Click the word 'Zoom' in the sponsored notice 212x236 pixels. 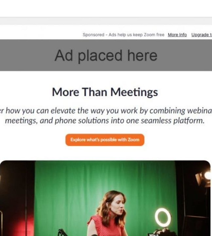(x=149, y=35)
